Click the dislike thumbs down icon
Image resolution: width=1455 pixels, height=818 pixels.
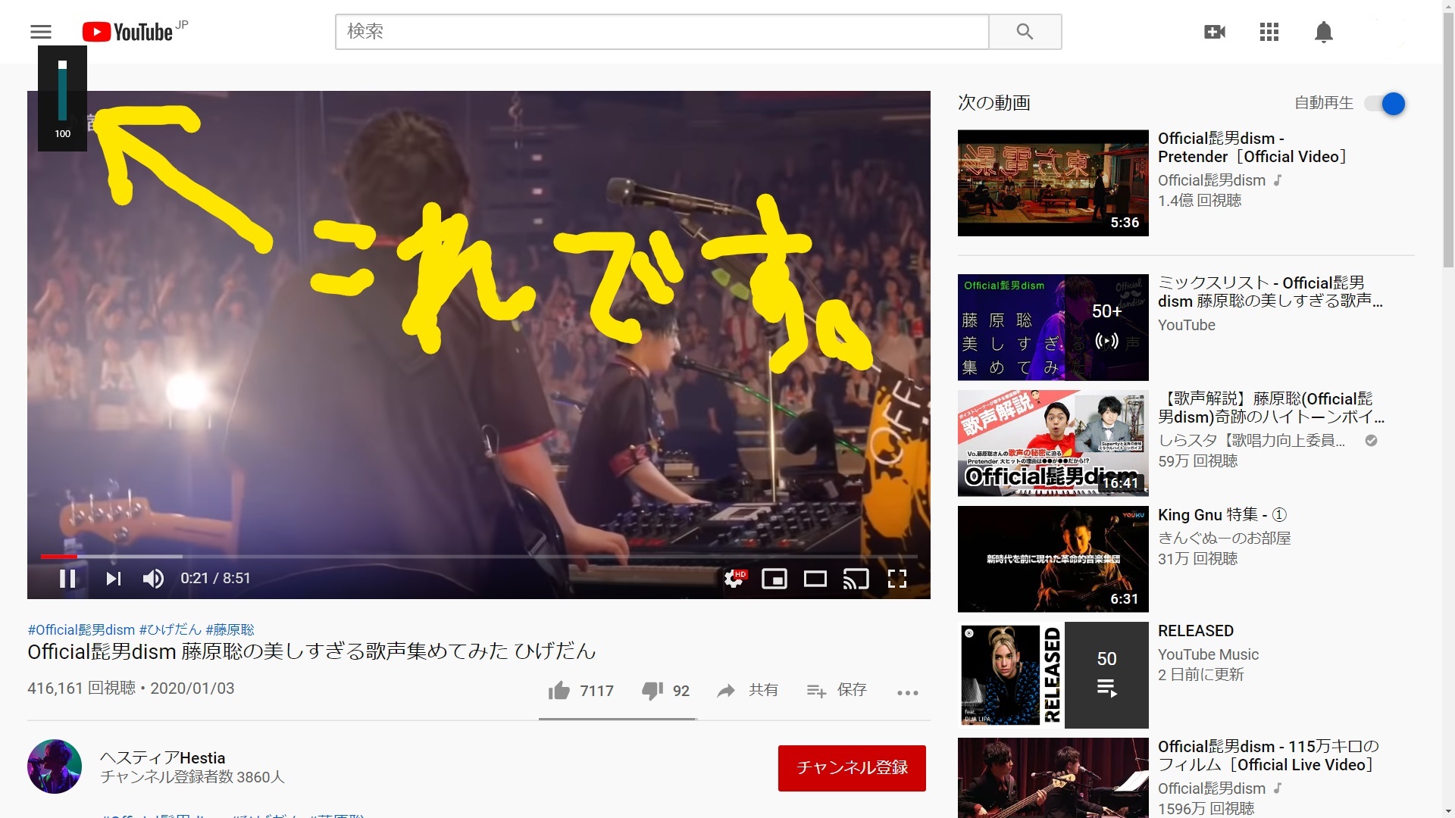pos(650,690)
